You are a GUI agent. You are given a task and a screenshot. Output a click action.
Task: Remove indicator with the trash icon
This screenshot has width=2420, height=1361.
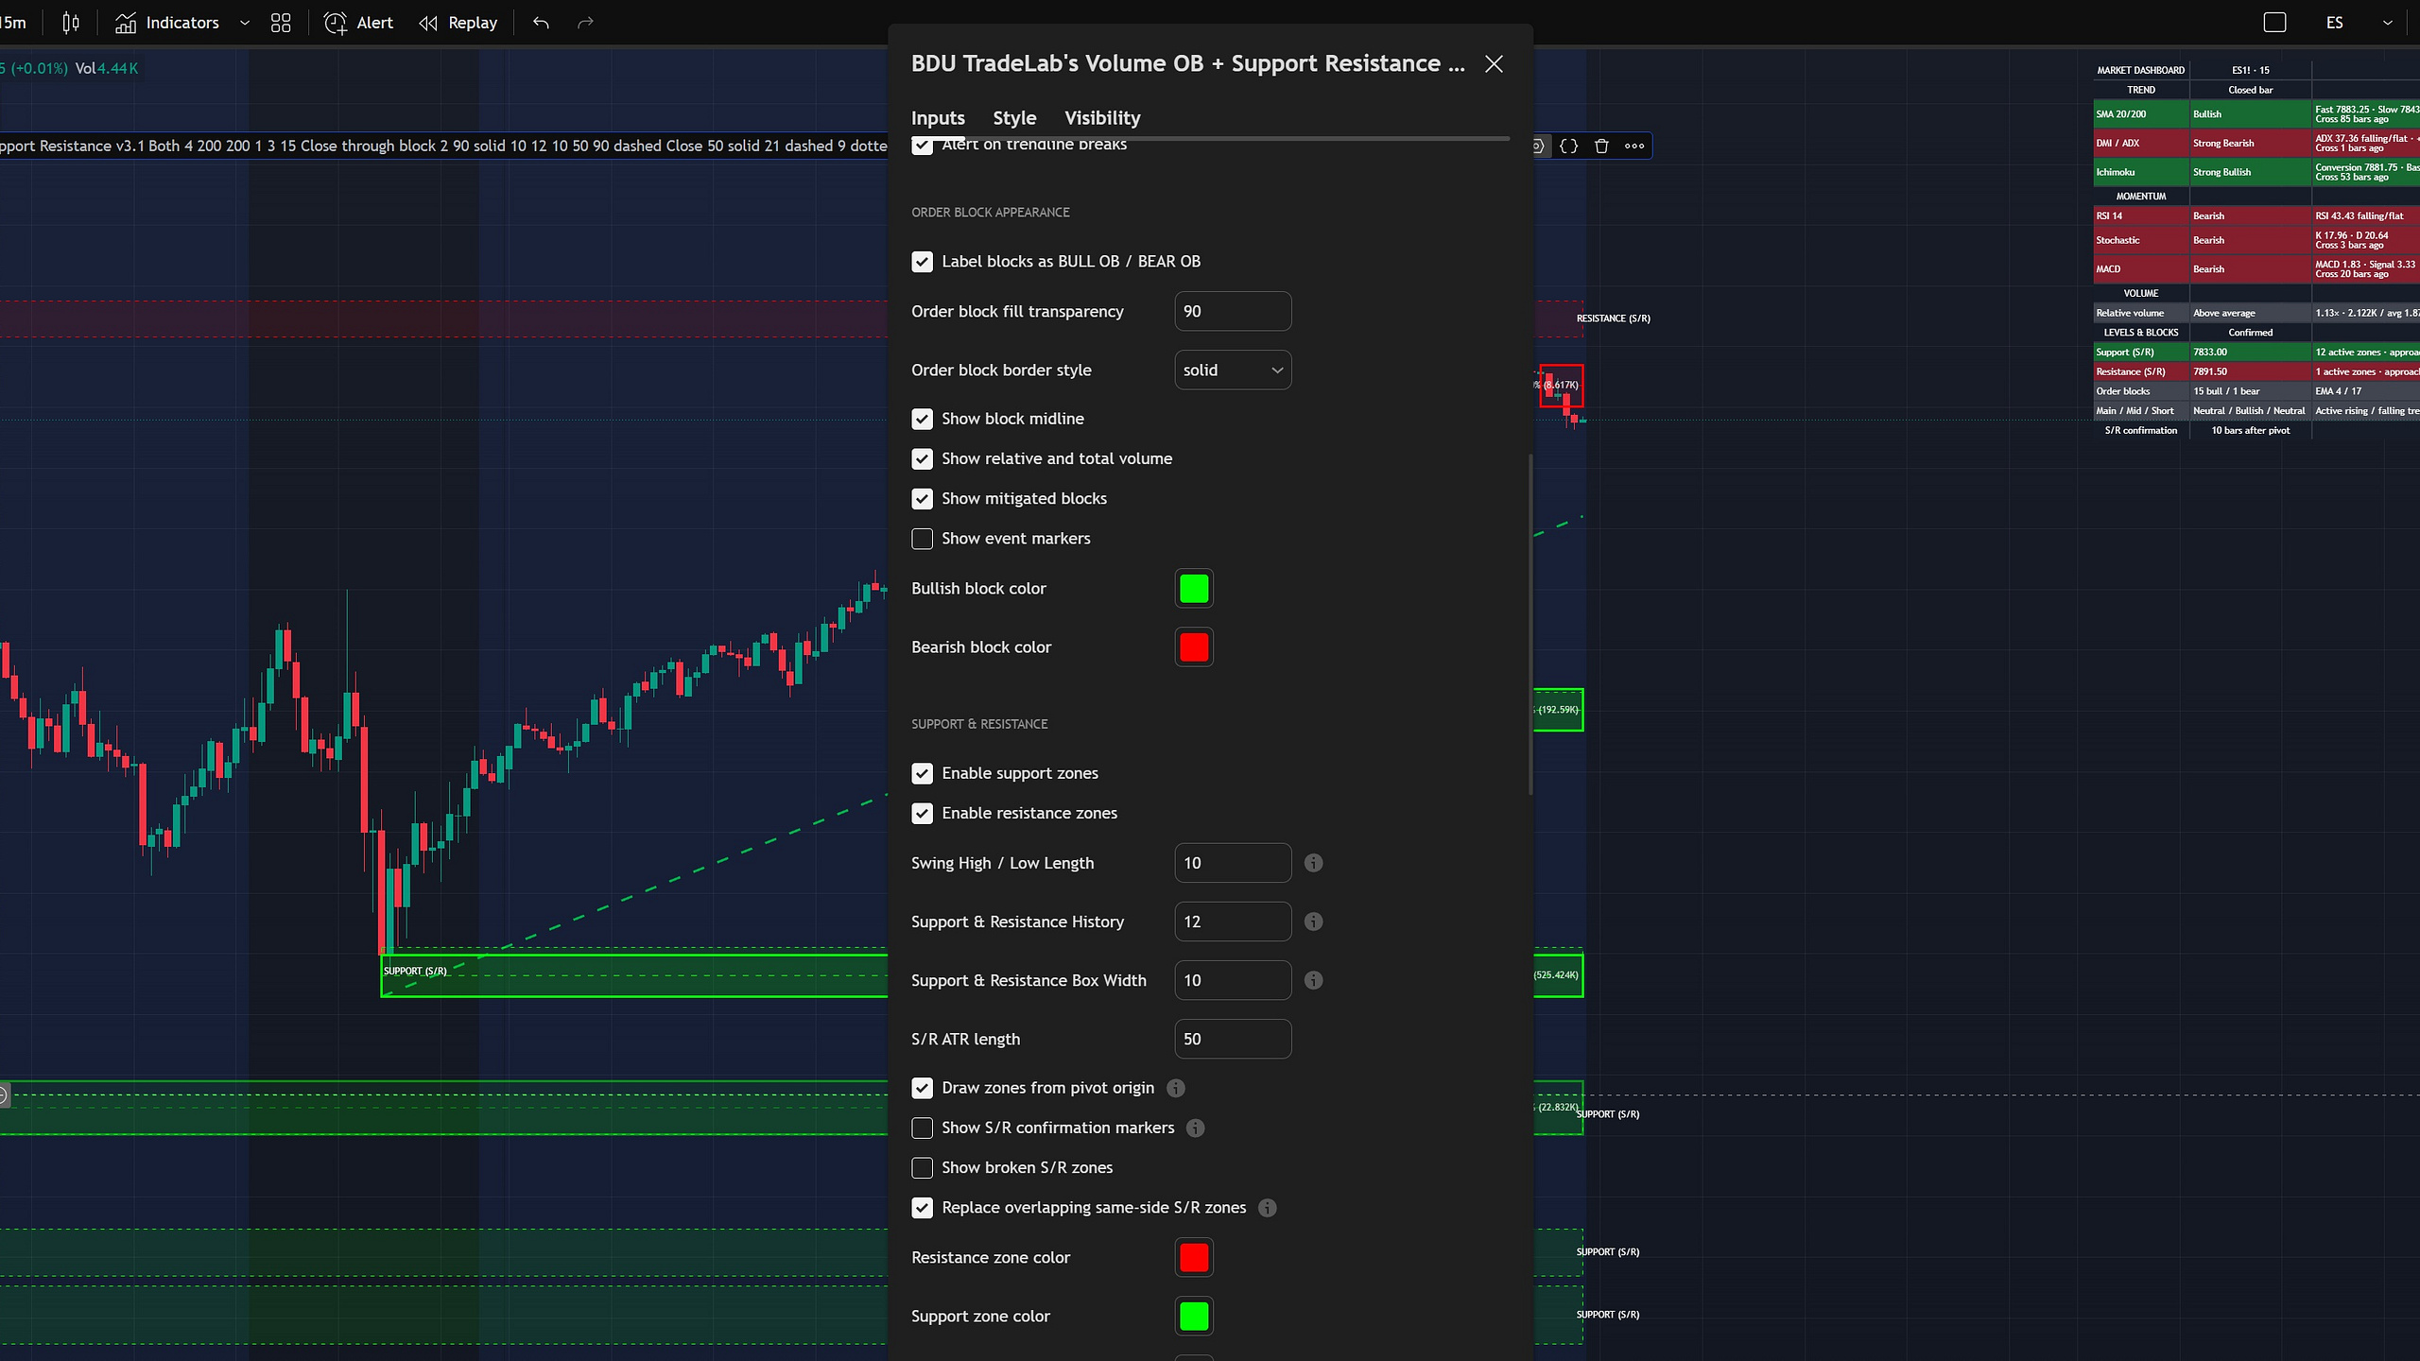[1601, 146]
